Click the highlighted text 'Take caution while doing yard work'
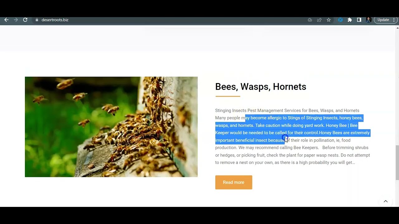Image resolution: width=399 pixels, height=224 pixels. click(289, 125)
